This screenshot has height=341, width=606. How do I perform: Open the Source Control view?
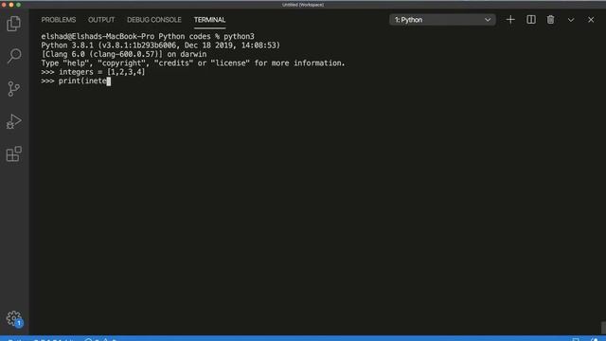14,88
